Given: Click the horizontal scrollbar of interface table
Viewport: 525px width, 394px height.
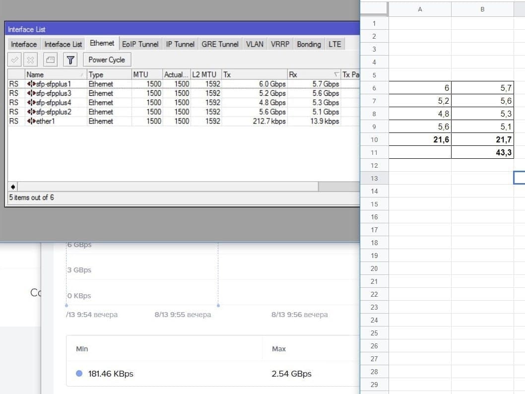Looking at the screenshot, I should tap(189, 187).
